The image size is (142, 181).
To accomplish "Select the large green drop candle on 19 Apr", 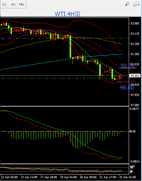I will pyautogui.click(x=70, y=47).
